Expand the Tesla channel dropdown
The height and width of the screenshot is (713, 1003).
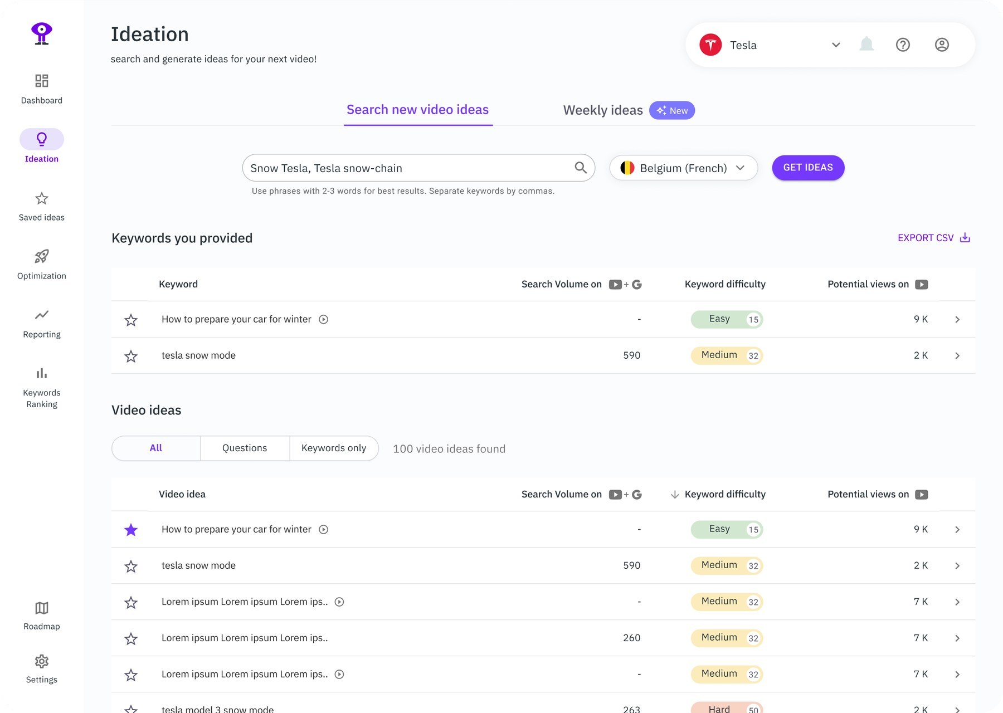tap(836, 45)
